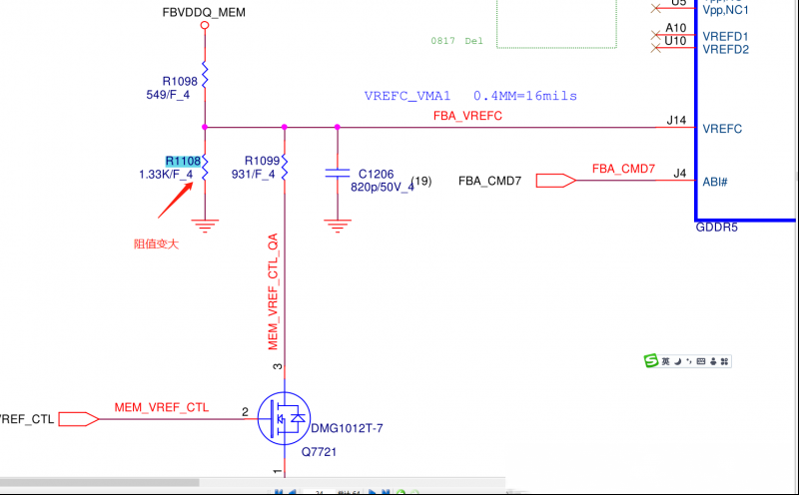
Task: Select the DMG1012T-7 part number text
Action: pyautogui.click(x=347, y=428)
